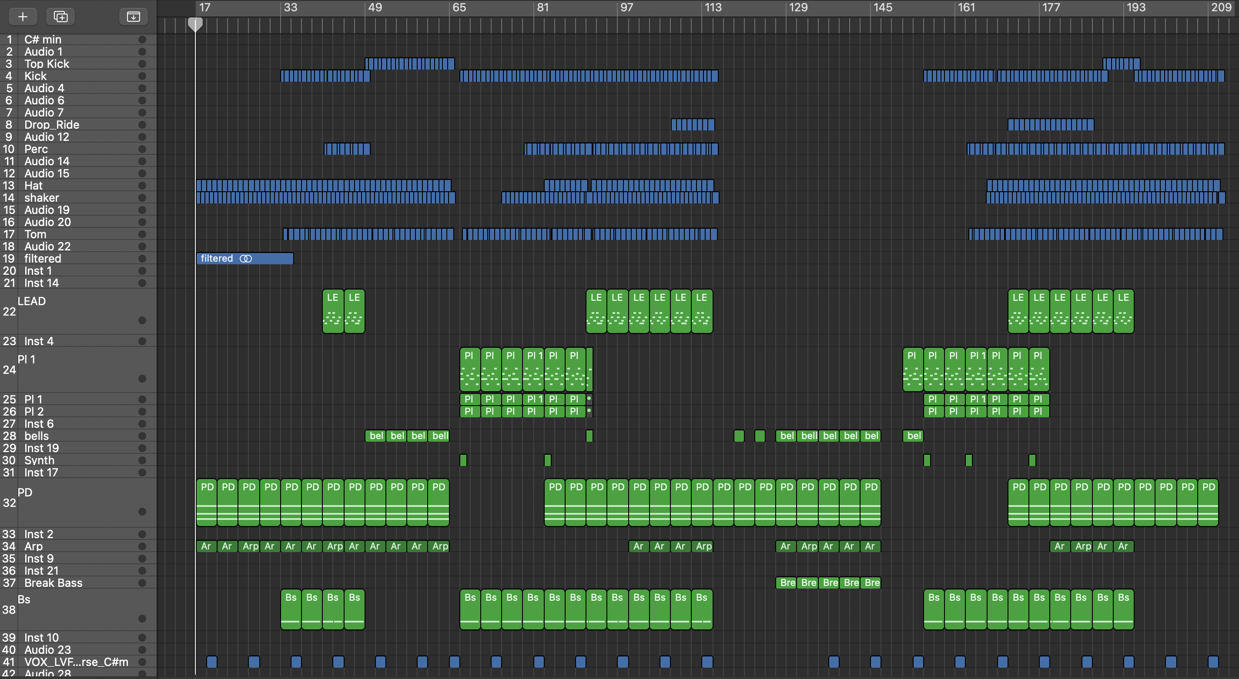The image size is (1239, 679).
Task: Select the Inst 19 track header
Action: coord(78,448)
